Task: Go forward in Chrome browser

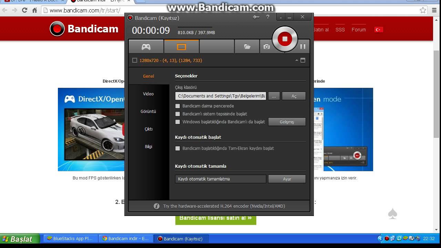Action: (14, 10)
